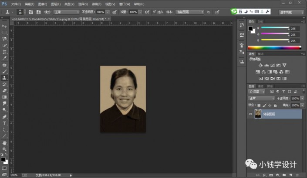Click Sogou input method S logo
Screen dimensions: 307x178
click(234, 12)
